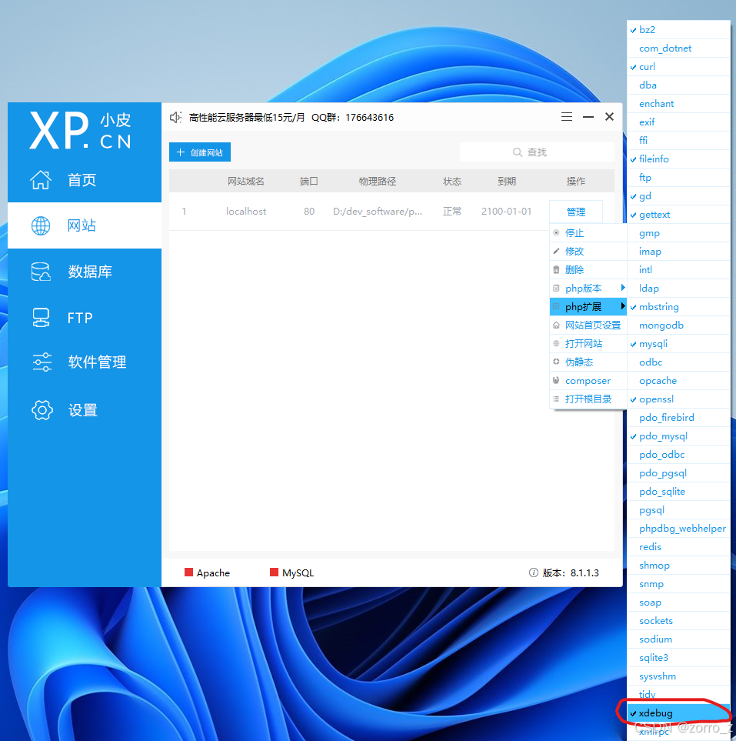Click the plus icon on 创建网站 button
This screenshot has width=736, height=741.
click(x=181, y=152)
